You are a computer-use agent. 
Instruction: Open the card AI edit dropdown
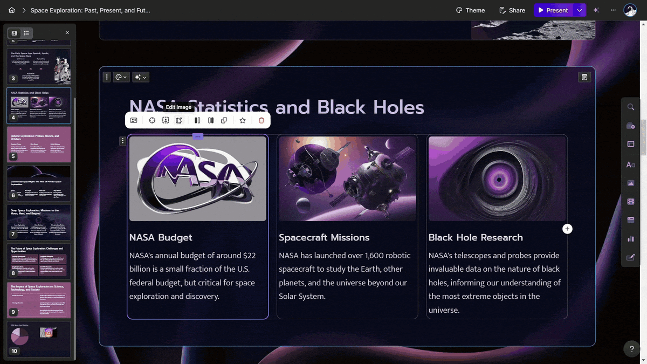(141, 77)
